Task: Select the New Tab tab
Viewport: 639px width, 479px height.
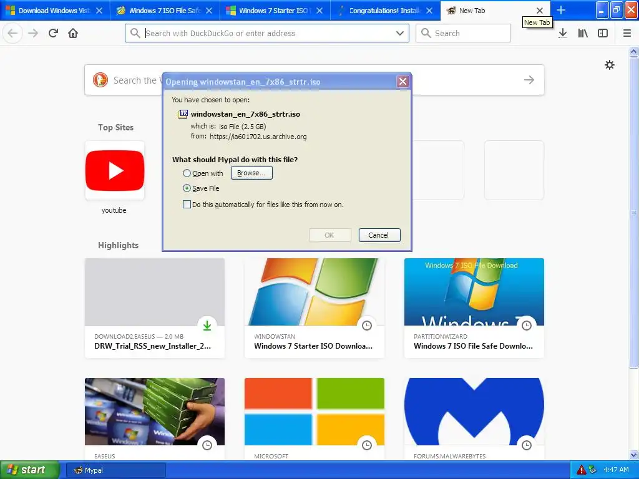Action: [495, 11]
